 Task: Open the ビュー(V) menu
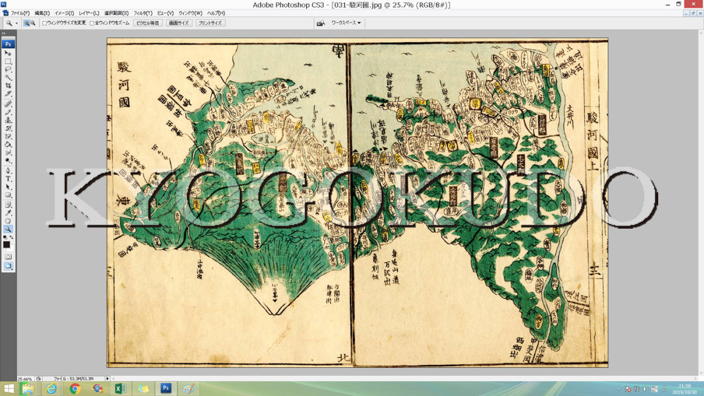point(165,13)
